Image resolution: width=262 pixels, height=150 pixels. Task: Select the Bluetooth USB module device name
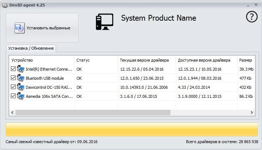tap(45, 78)
